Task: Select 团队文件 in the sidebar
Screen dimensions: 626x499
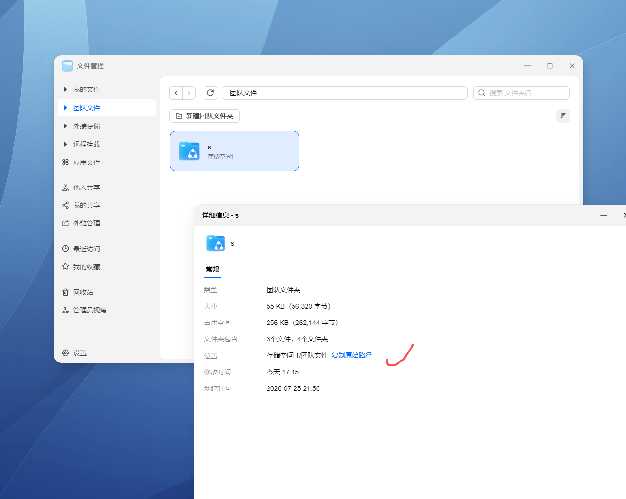Action: click(x=107, y=108)
